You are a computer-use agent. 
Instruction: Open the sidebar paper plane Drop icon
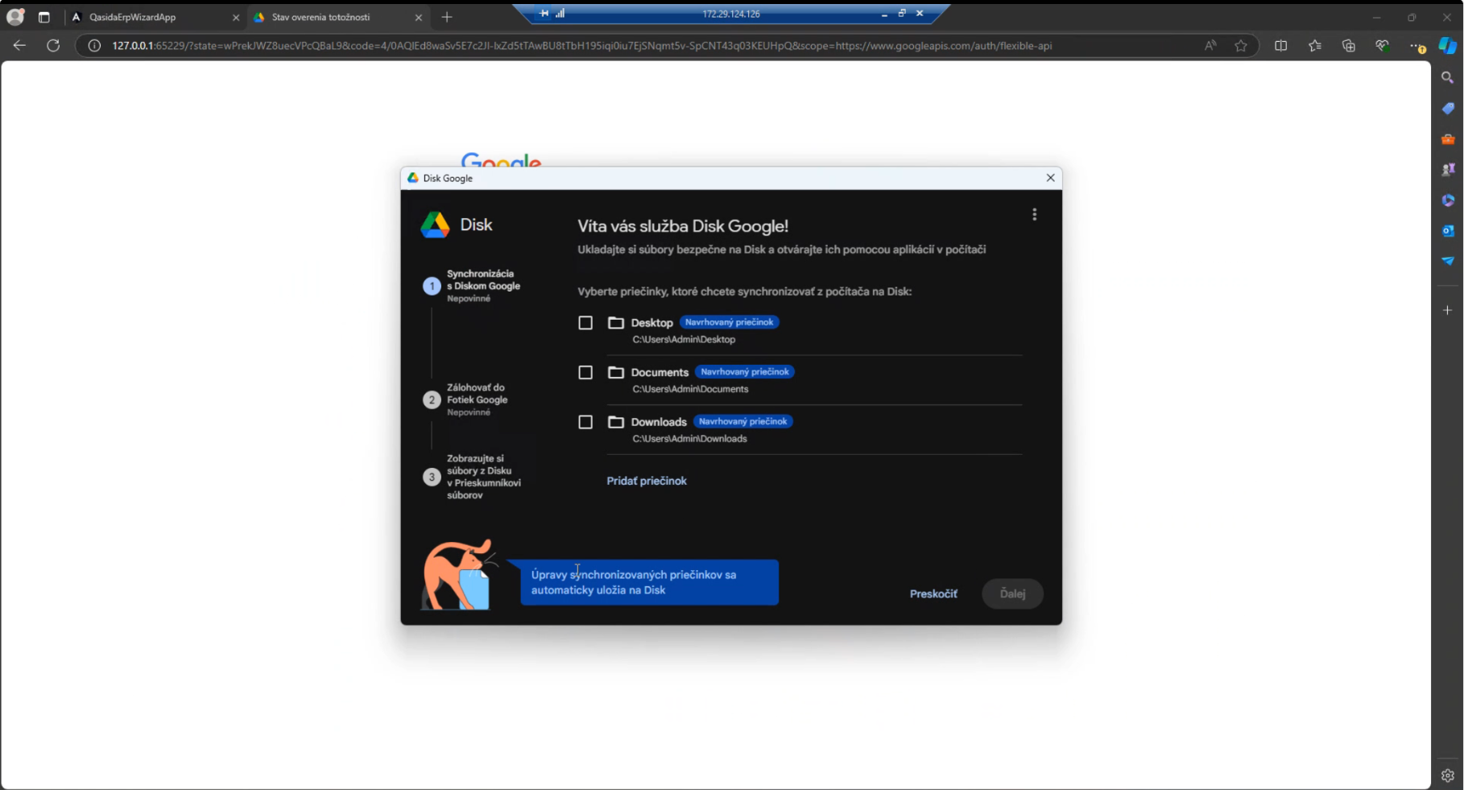[x=1447, y=261]
